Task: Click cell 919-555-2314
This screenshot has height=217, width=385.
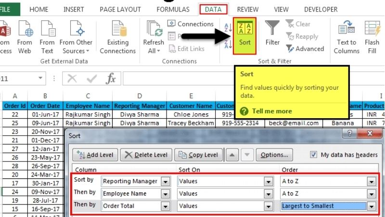Action: point(240,123)
